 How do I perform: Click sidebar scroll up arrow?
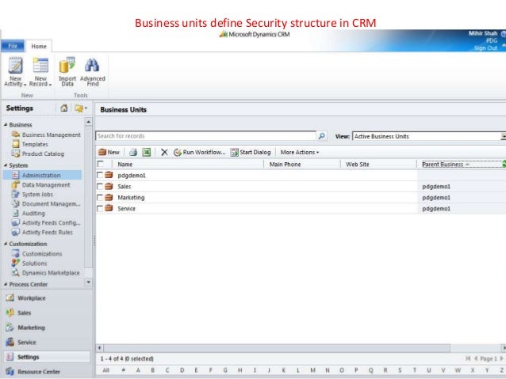[88, 122]
